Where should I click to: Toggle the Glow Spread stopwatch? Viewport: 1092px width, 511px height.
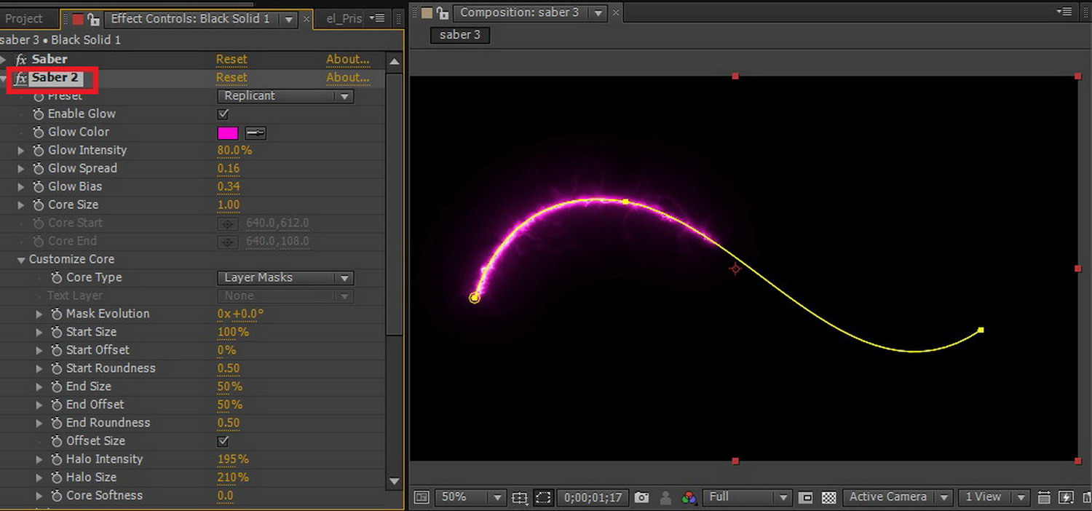pyautogui.click(x=39, y=169)
